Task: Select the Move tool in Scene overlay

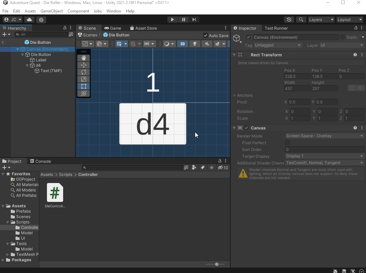Action: click(83, 65)
